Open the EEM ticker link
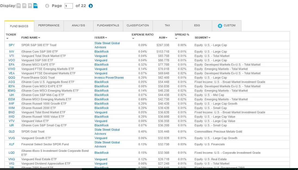This screenshot has height=170, width=298. coord(12,99)
